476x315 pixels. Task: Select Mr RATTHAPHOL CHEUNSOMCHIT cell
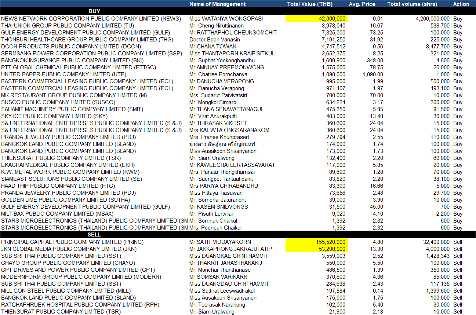233,33
